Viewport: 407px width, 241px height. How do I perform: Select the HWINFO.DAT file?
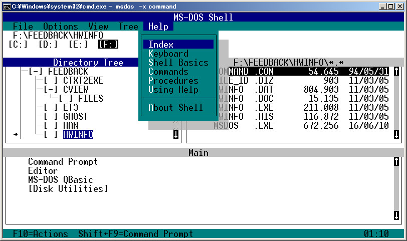pyautogui.click(x=304, y=90)
